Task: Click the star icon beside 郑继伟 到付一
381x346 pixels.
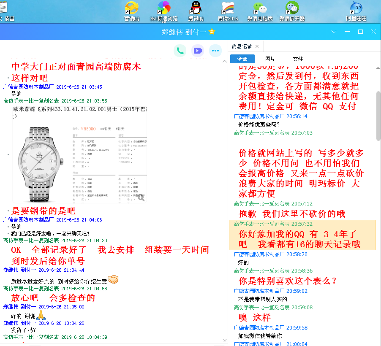Action: pyautogui.click(x=212, y=32)
